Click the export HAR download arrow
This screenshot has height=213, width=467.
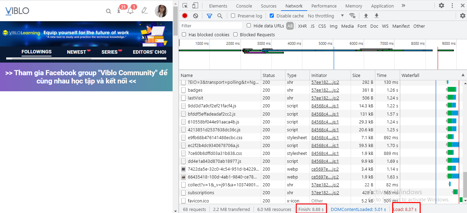376,16
